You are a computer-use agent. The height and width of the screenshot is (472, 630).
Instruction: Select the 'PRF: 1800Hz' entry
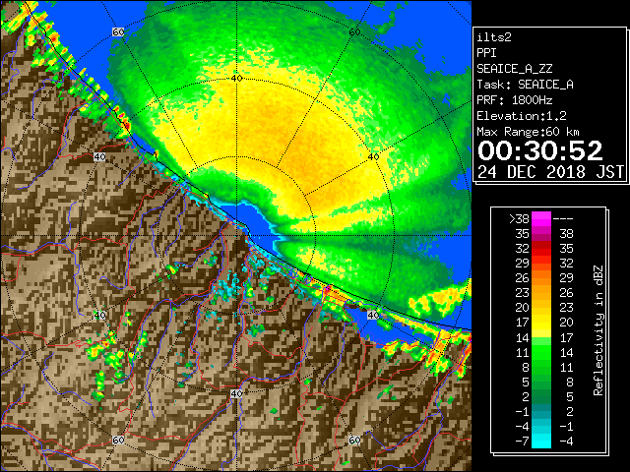click(515, 100)
